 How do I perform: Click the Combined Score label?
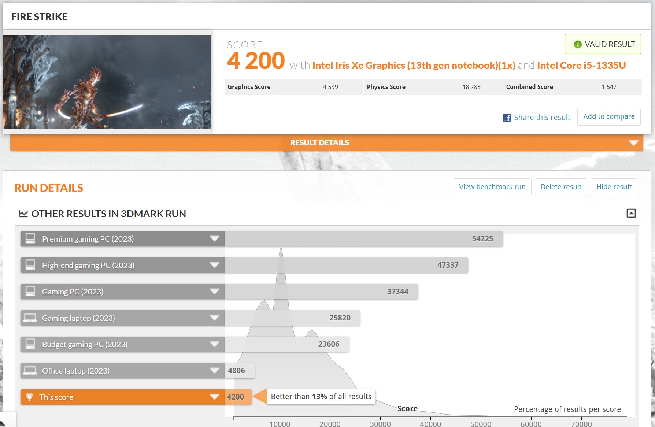pos(529,87)
